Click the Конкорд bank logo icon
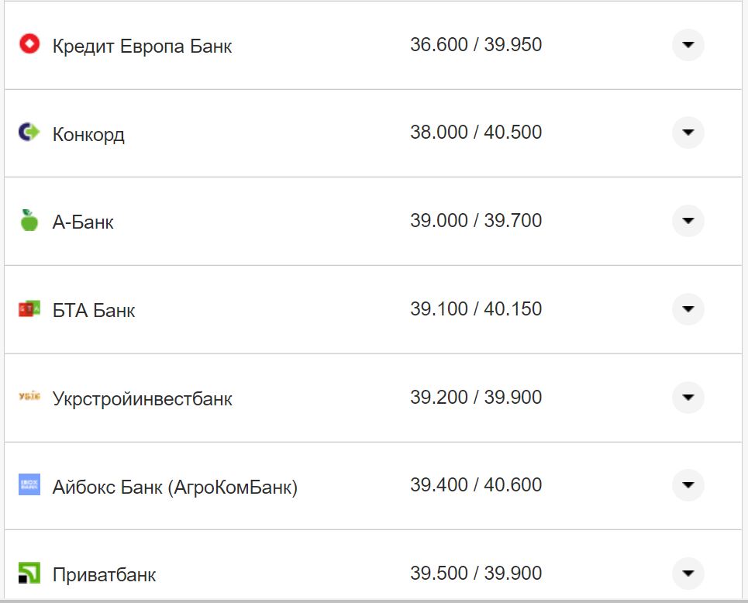The width and height of the screenshot is (748, 603). (29, 133)
